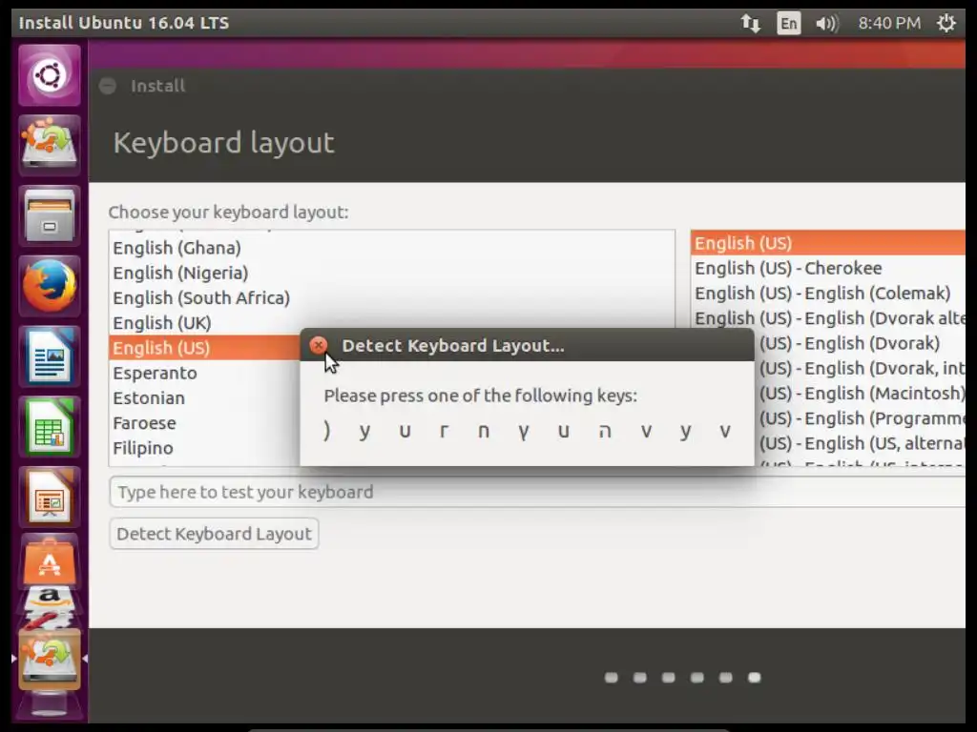Select English (South Africa) layout
Image resolution: width=977 pixels, height=732 pixels.
click(x=391, y=297)
